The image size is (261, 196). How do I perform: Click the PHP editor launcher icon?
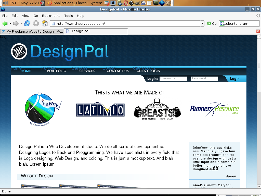pyautogui.click(x=143, y=3)
